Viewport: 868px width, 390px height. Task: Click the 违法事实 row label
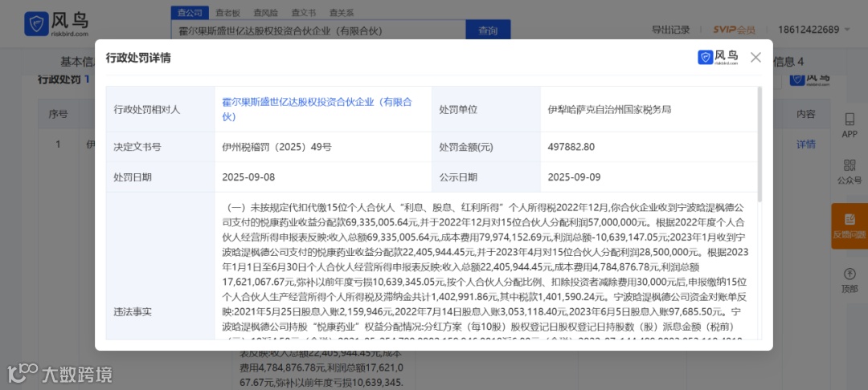coord(133,311)
